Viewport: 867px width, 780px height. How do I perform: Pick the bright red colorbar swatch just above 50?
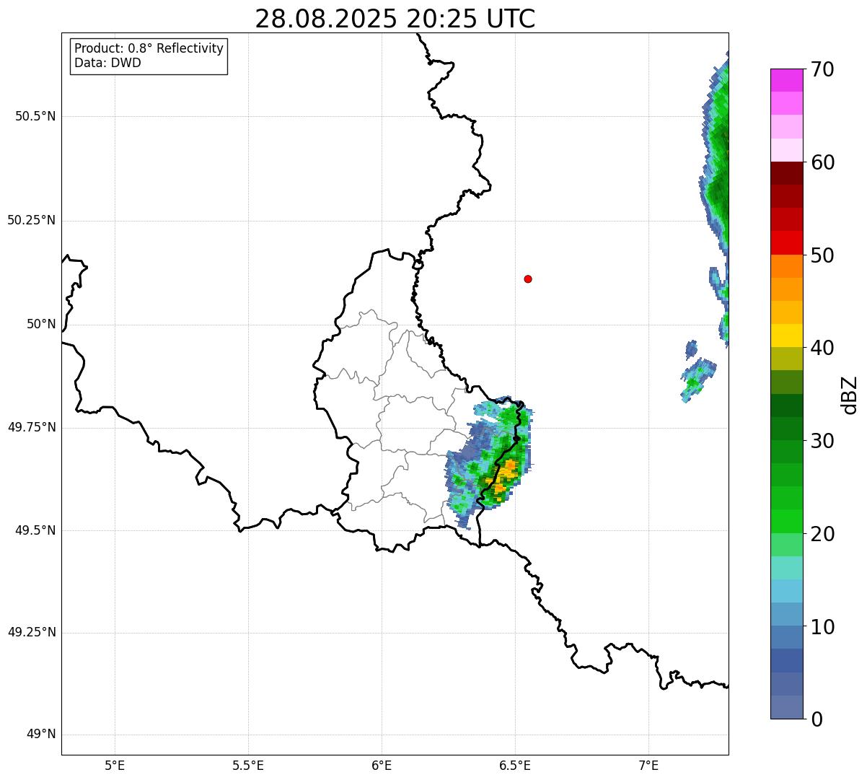point(786,243)
